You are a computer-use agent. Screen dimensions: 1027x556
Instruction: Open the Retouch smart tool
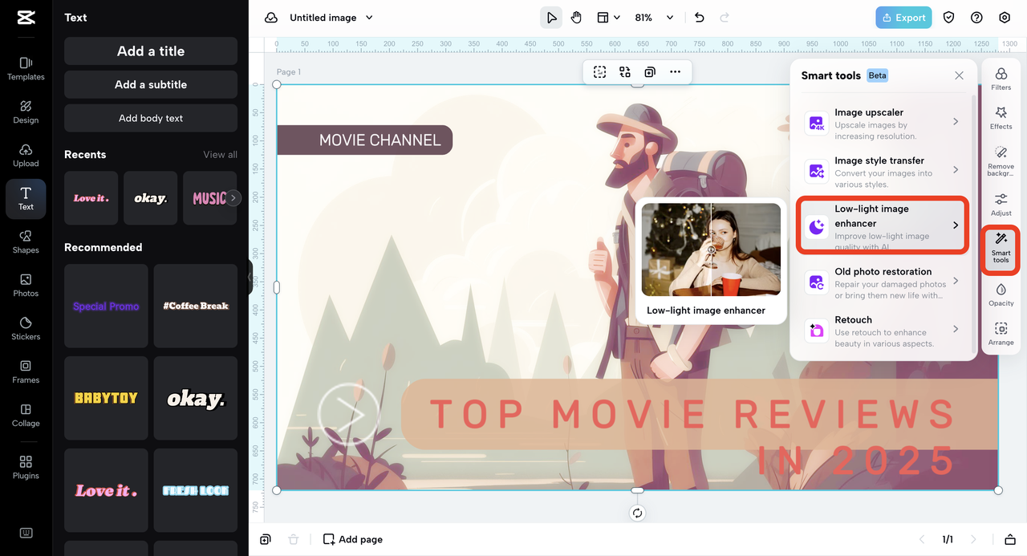coord(883,330)
